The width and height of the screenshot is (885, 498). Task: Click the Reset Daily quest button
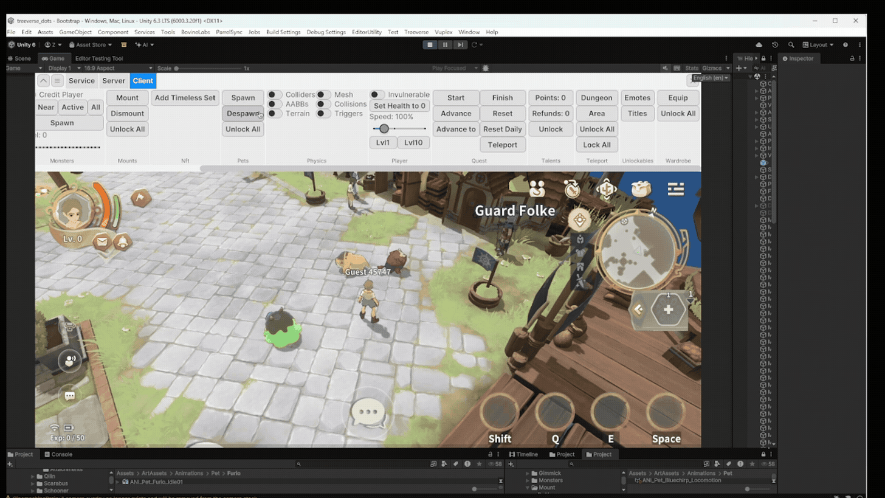pyautogui.click(x=502, y=129)
